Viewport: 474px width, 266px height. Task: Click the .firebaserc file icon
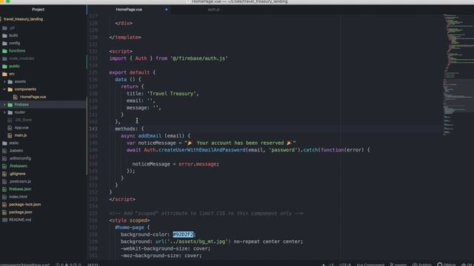click(4, 166)
